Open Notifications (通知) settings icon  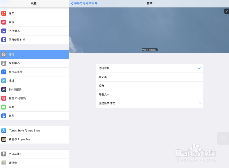(4, 13)
